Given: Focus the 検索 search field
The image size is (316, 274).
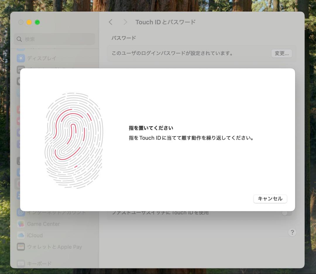Looking at the screenshot, I should 57,39.
